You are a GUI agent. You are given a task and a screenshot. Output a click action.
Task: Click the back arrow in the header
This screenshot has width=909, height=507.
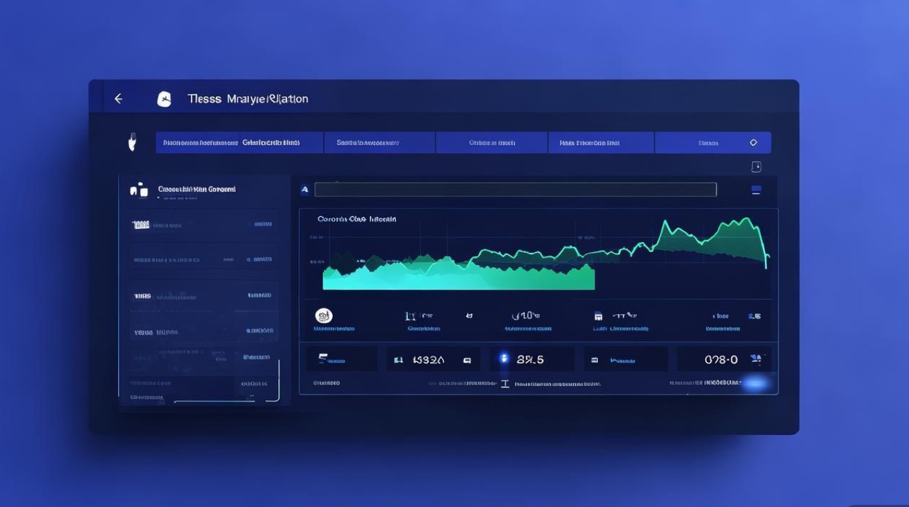(x=118, y=99)
